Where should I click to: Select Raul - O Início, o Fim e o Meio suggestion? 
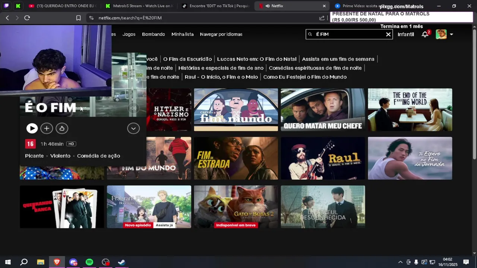[x=221, y=77]
